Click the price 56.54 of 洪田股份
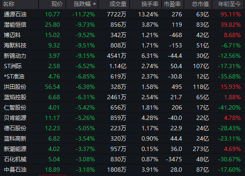The height and width of the screenshot is (176, 245). (x=52, y=87)
